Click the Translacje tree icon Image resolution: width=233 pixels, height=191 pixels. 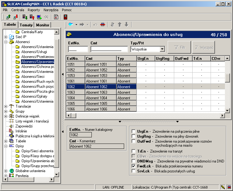[x=12, y=106]
